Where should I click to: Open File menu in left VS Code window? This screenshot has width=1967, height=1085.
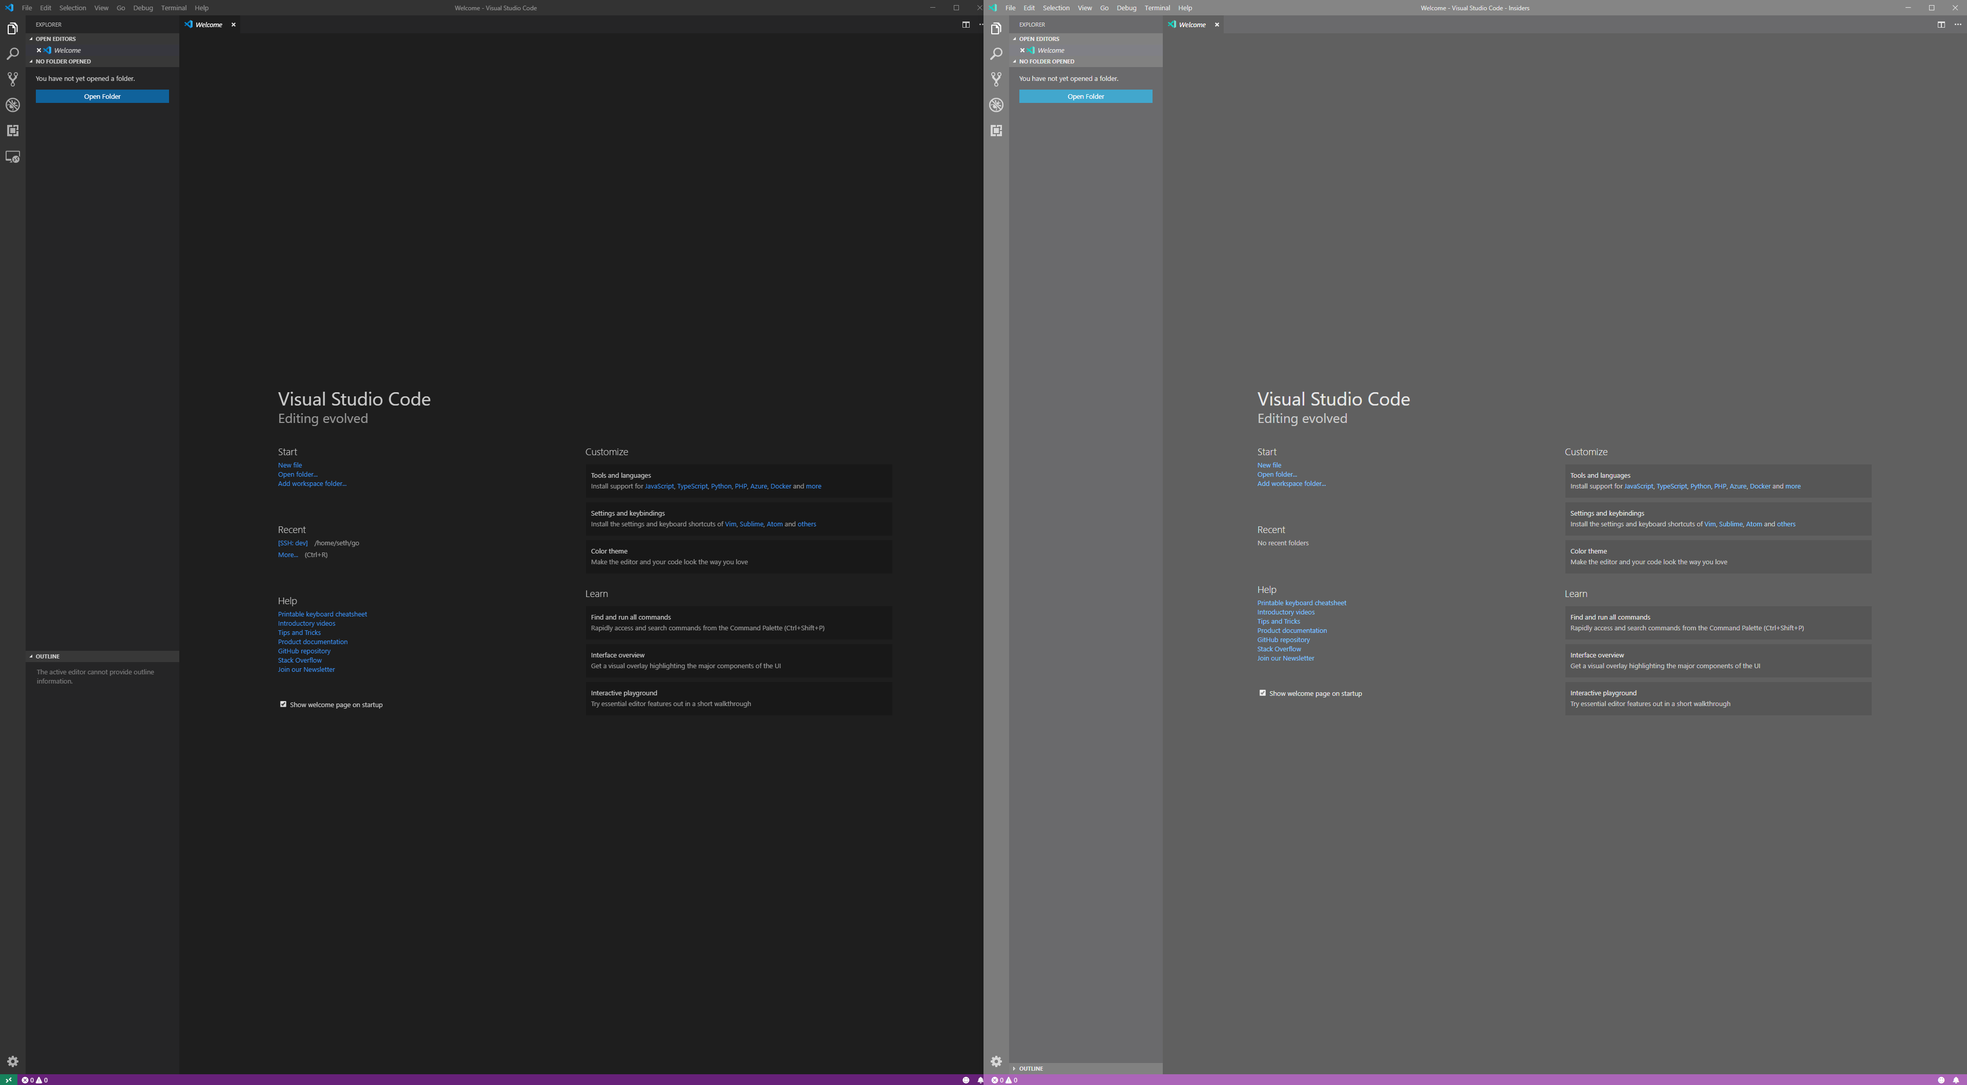27,8
